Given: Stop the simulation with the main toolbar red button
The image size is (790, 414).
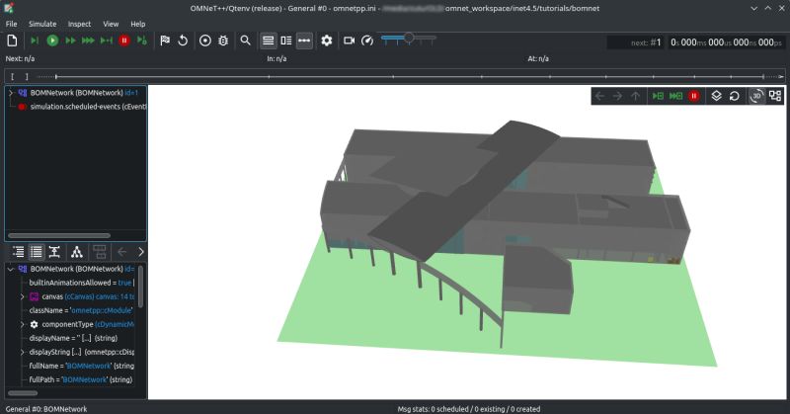Looking at the screenshot, I should tap(124, 41).
